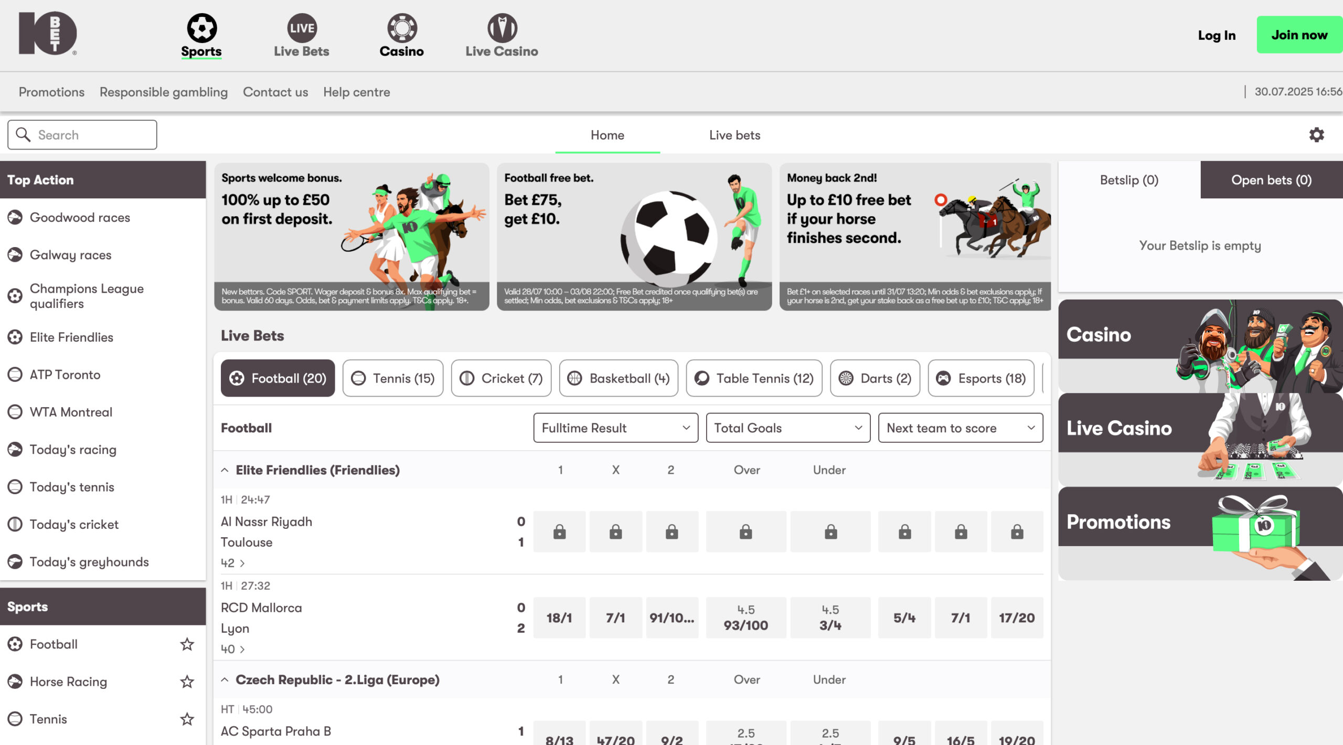The image size is (1343, 745).
Task: Collapse the Czech Republic 2.Liga section
Action: (x=225, y=679)
